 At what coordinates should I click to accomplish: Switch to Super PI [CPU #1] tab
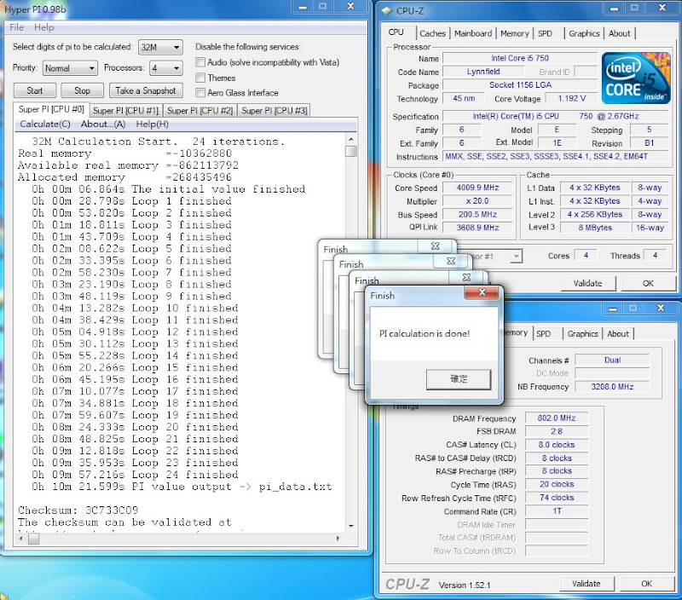pyautogui.click(x=125, y=111)
